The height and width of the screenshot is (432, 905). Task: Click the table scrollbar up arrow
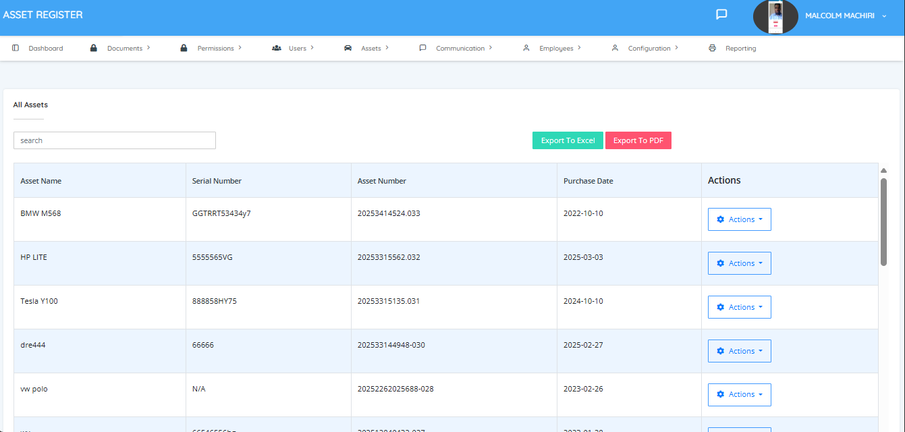[x=884, y=171]
